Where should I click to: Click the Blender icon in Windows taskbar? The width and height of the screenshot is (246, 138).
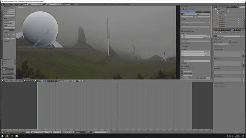pos(7,136)
